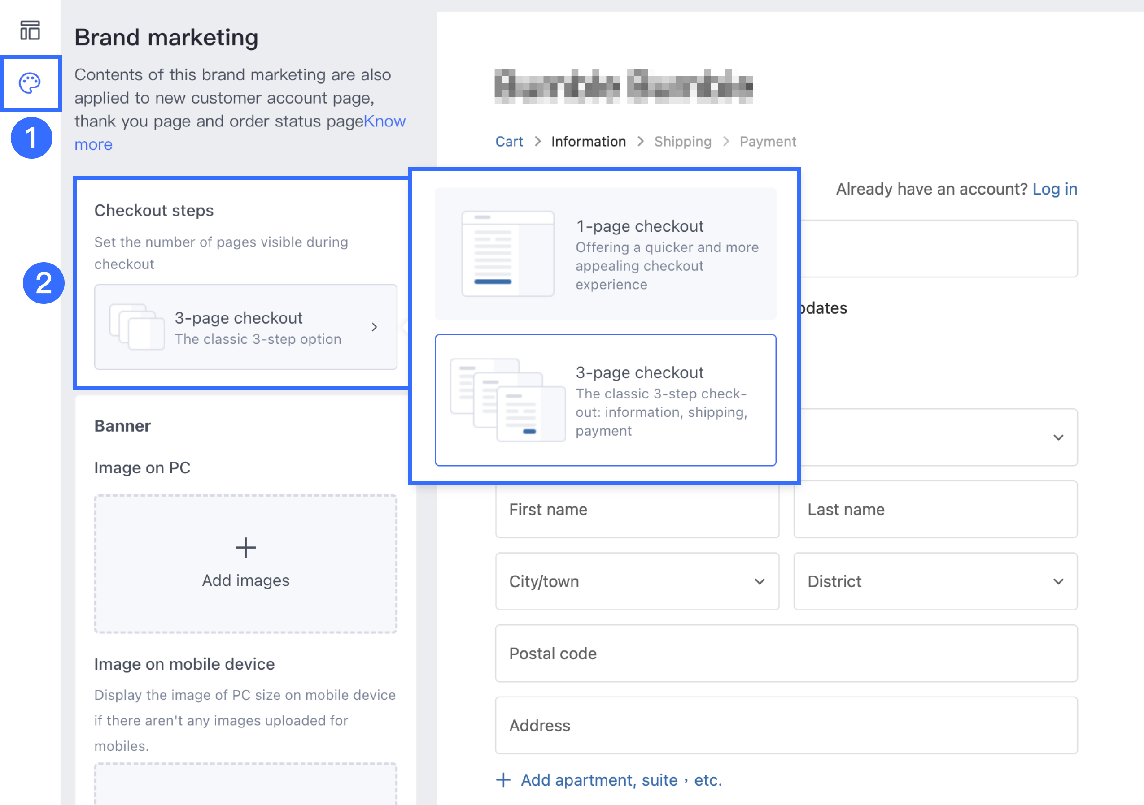Viewport: 1144px width, 805px height.
Task: Click the chevron between Cart and Information
Action: pos(537,142)
